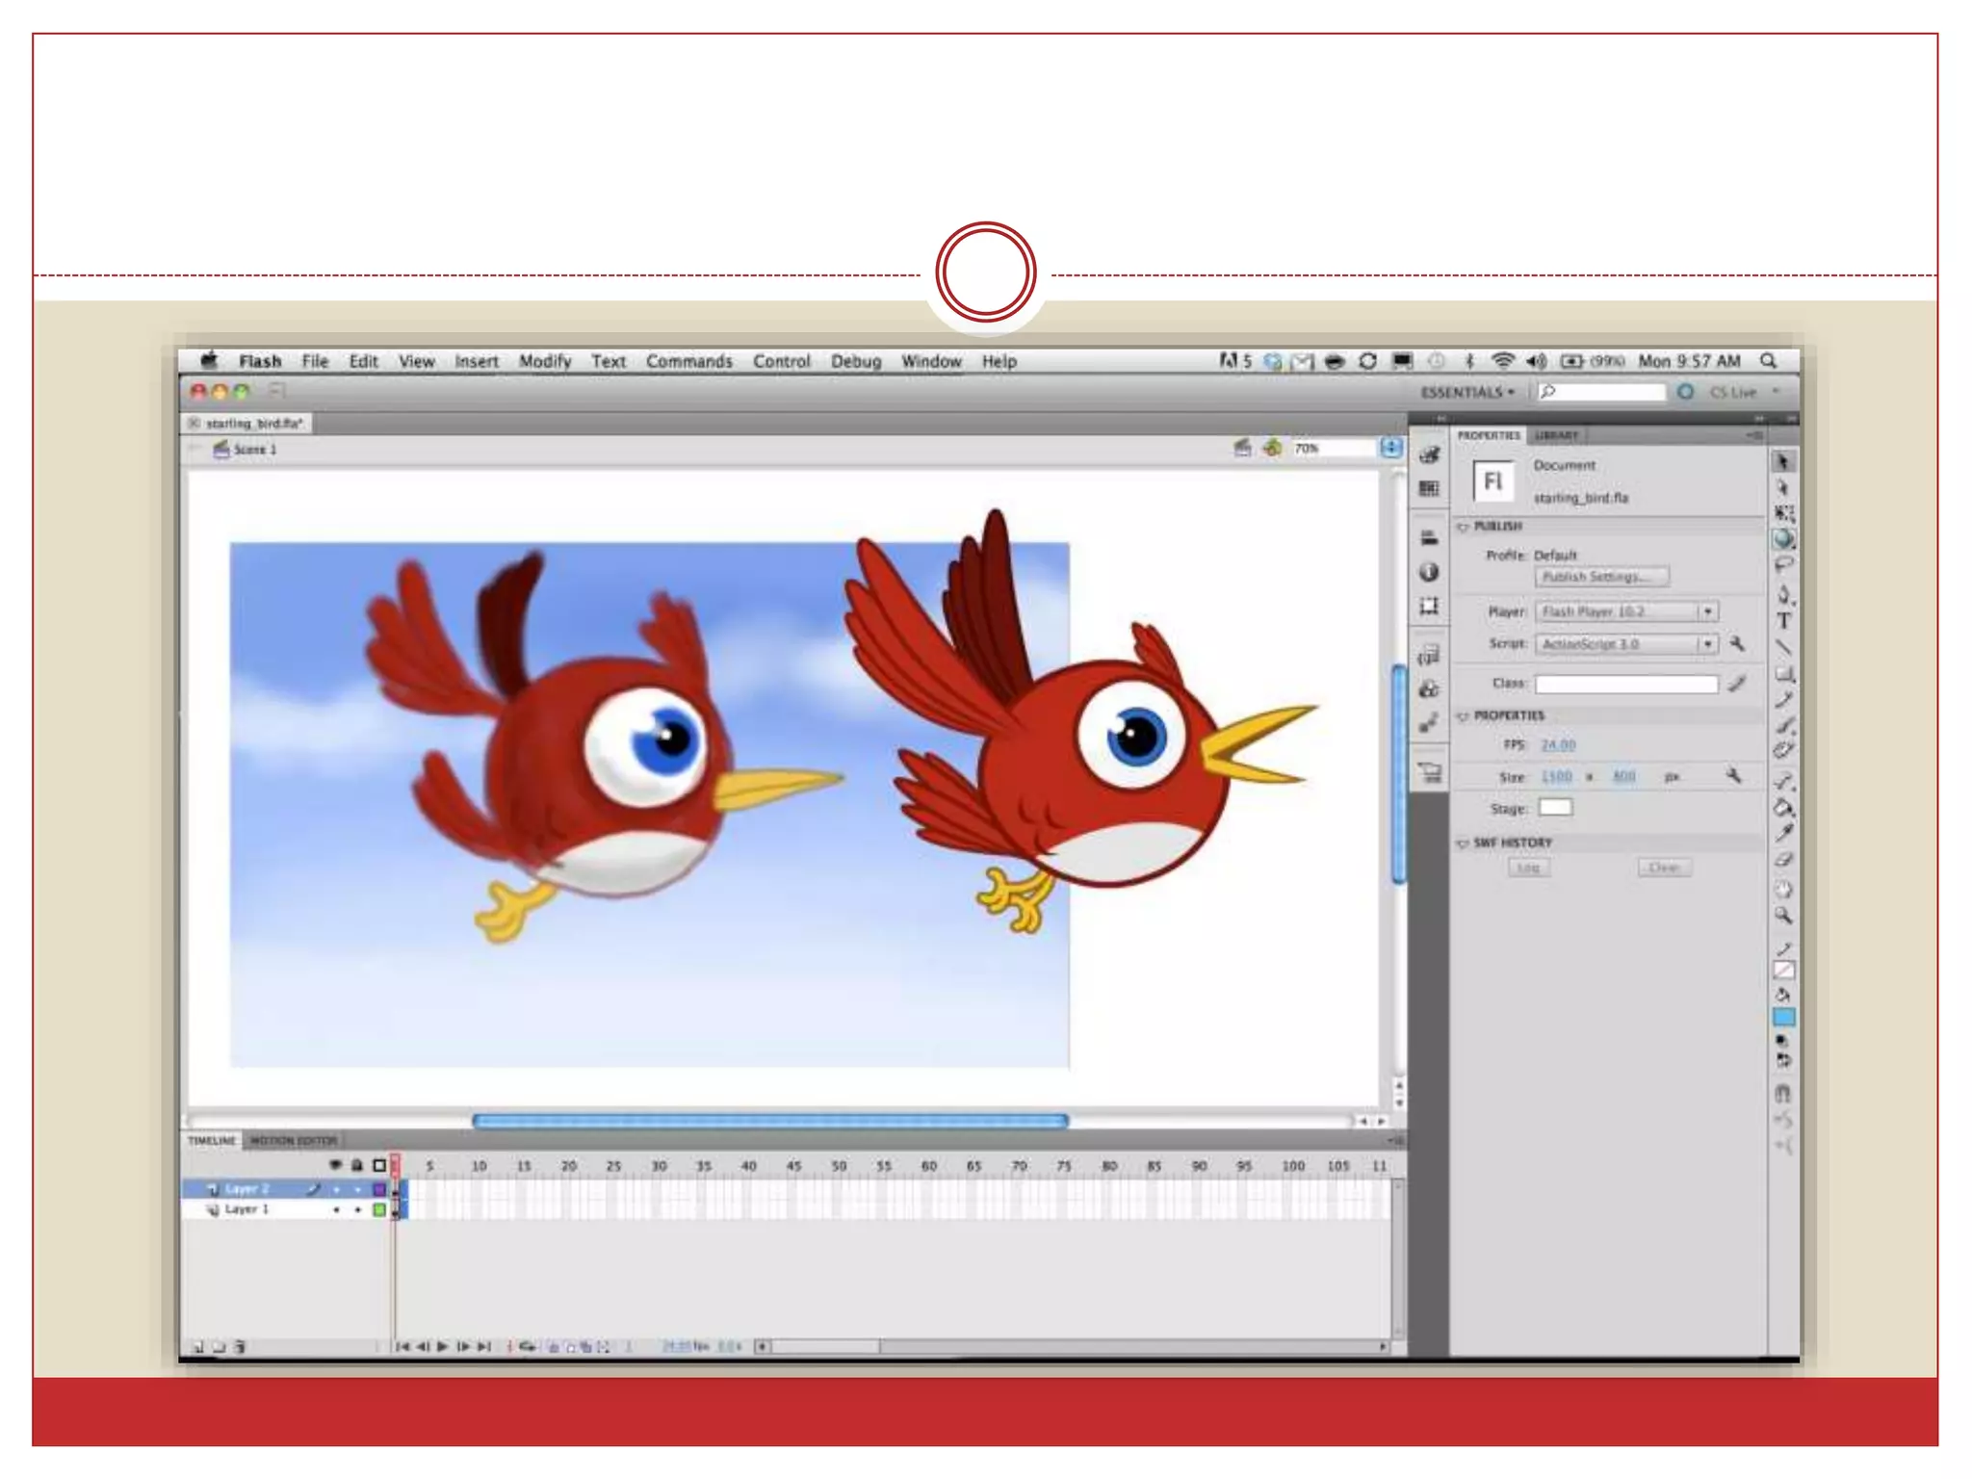Viewport: 1972px width, 1479px height.
Task: Click the Publish Settings button
Action: pos(1600,577)
